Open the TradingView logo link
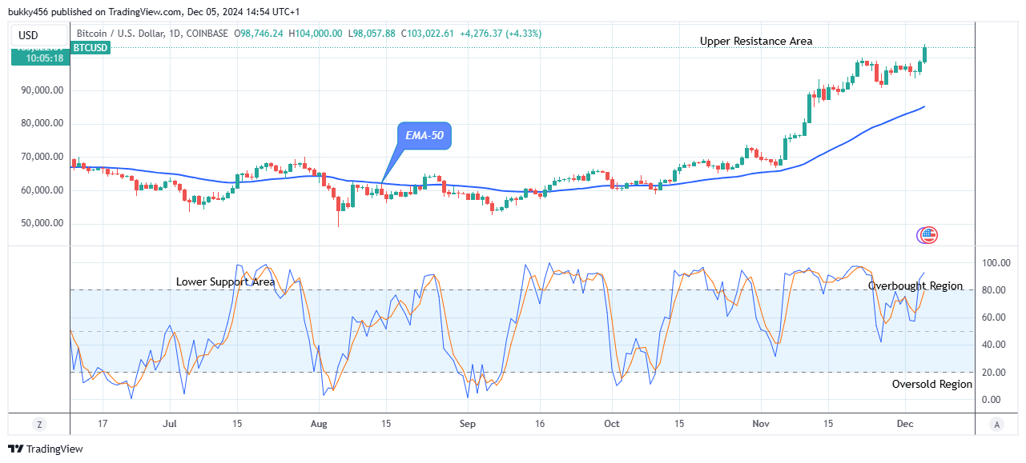Image resolution: width=1026 pixels, height=463 pixels. click(46, 449)
